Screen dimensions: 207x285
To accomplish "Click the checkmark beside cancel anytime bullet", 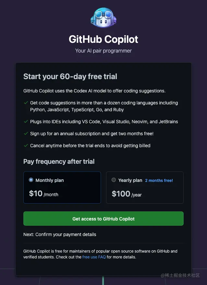I will tap(26, 145).
